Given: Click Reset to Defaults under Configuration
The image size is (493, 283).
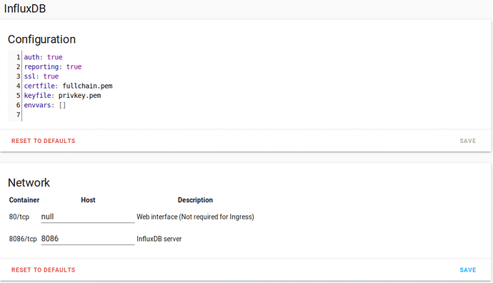Looking at the screenshot, I should tap(44, 141).
